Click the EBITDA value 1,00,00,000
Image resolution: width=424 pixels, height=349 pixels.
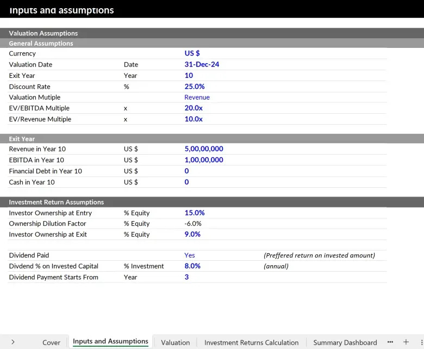click(x=204, y=160)
